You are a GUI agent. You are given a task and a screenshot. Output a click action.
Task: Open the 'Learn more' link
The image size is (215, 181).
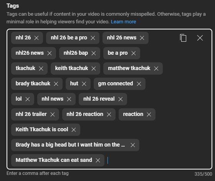(123, 22)
